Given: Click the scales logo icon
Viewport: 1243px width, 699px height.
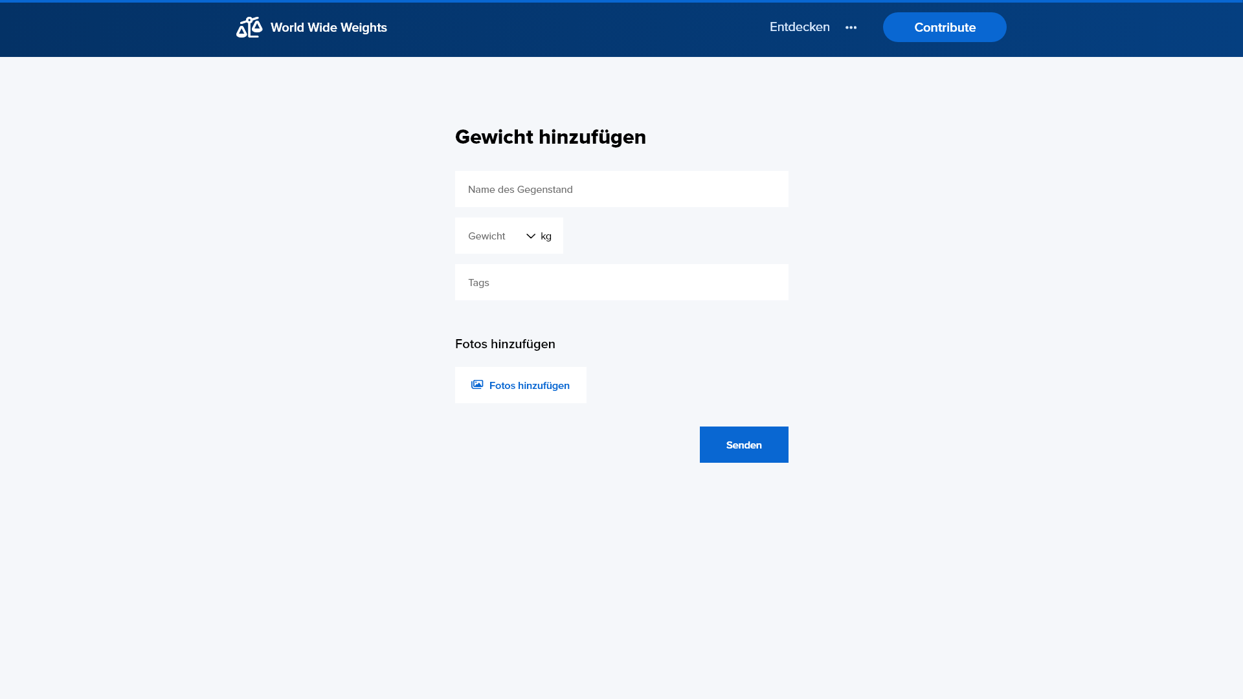Looking at the screenshot, I should (x=249, y=27).
